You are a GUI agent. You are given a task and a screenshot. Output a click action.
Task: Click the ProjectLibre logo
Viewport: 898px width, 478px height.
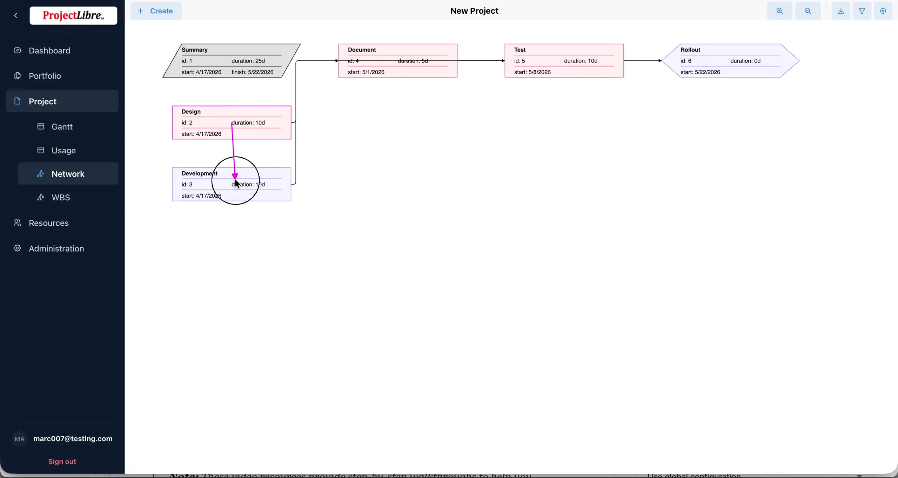(x=73, y=15)
